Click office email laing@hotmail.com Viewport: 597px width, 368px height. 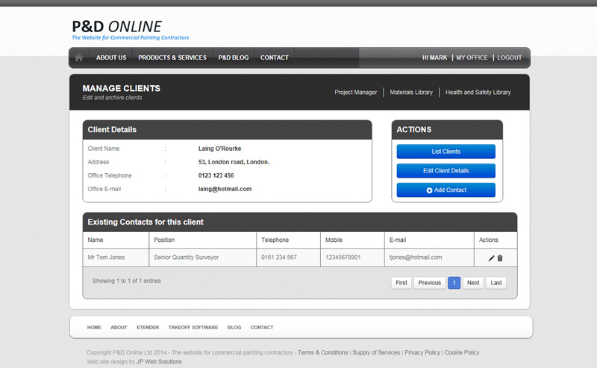pos(225,189)
